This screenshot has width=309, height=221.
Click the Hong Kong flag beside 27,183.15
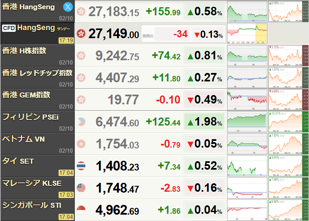(x=81, y=11)
